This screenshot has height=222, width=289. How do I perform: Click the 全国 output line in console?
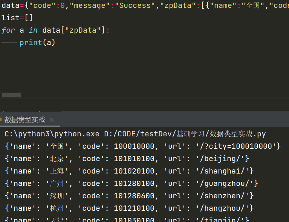(142, 146)
